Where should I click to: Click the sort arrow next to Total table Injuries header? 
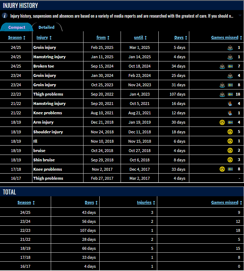pyautogui.click(x=154, y=203)
